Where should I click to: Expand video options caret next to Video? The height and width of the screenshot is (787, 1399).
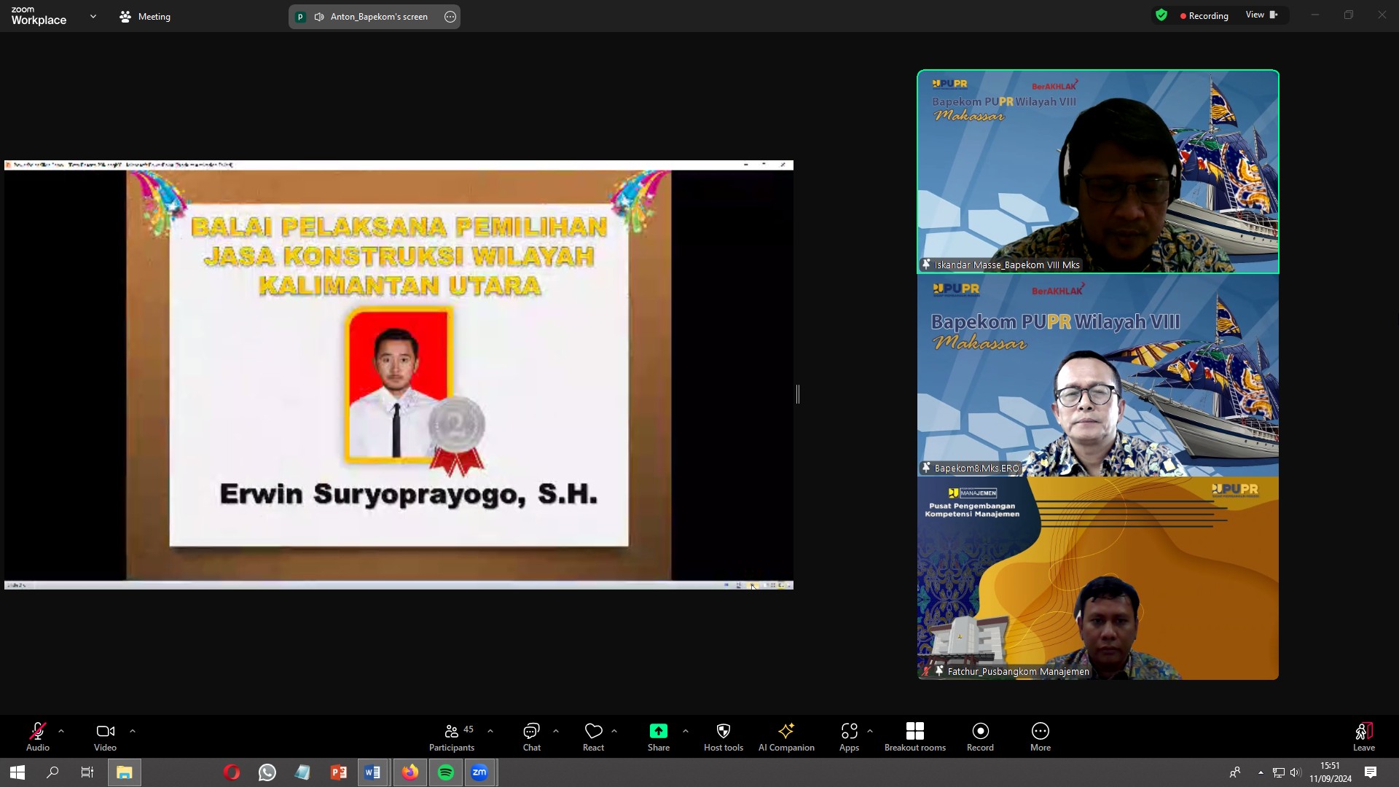click(x=133, y=731)
